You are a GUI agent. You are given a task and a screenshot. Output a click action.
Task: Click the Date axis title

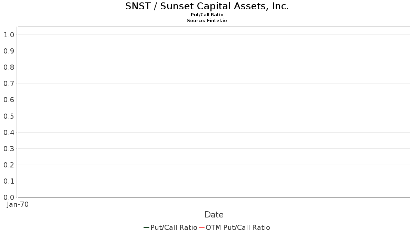(214, 215)
